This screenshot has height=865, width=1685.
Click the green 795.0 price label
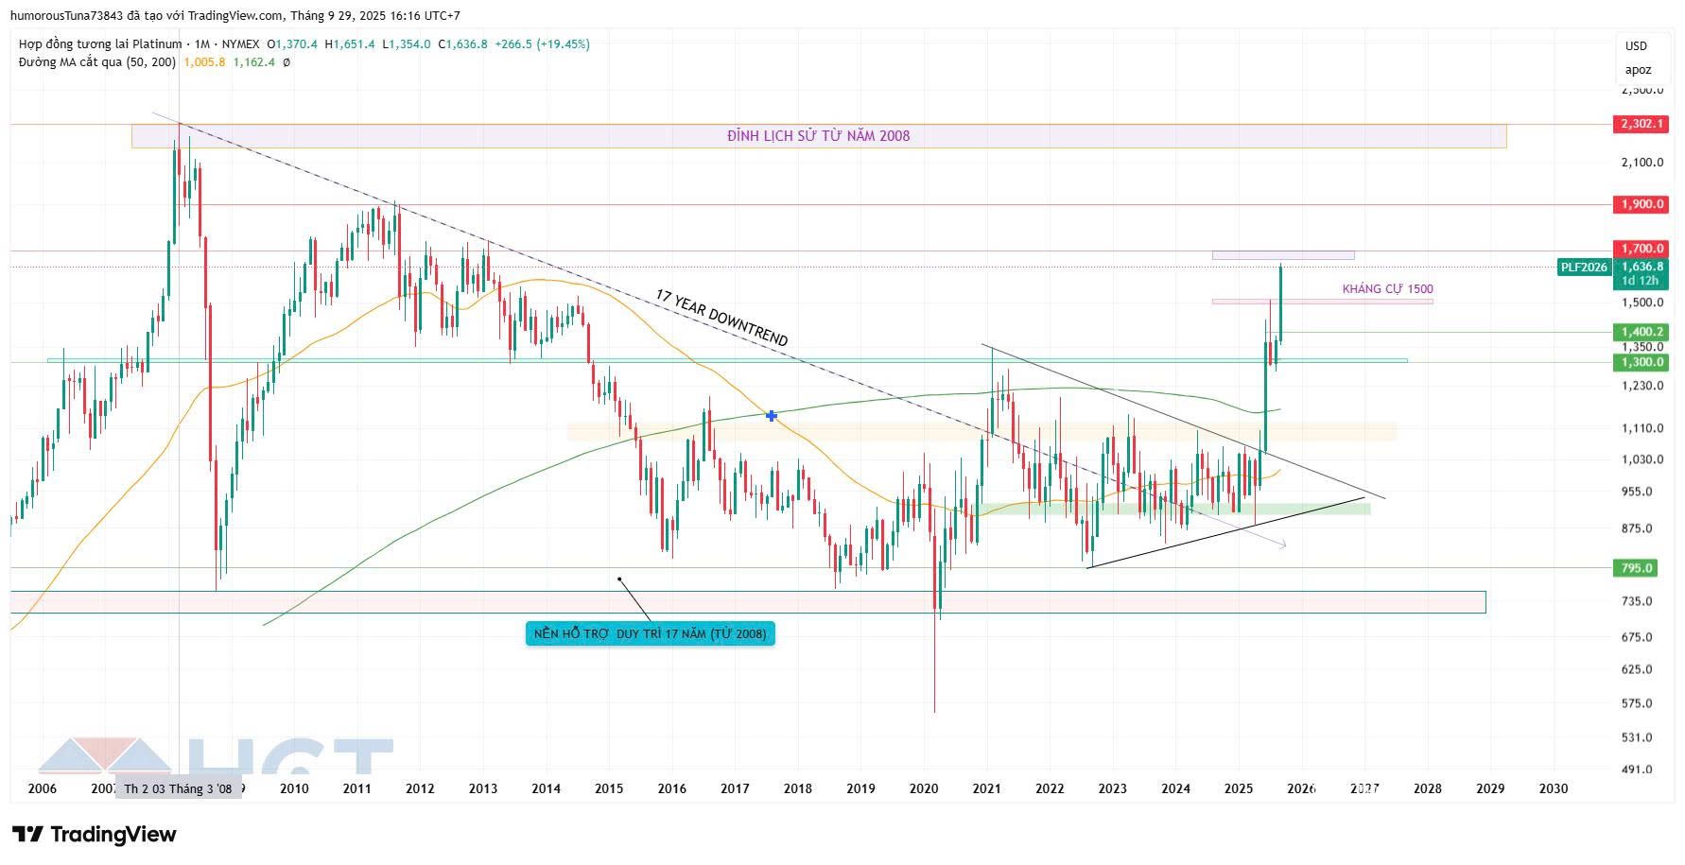pos(1637,568)
